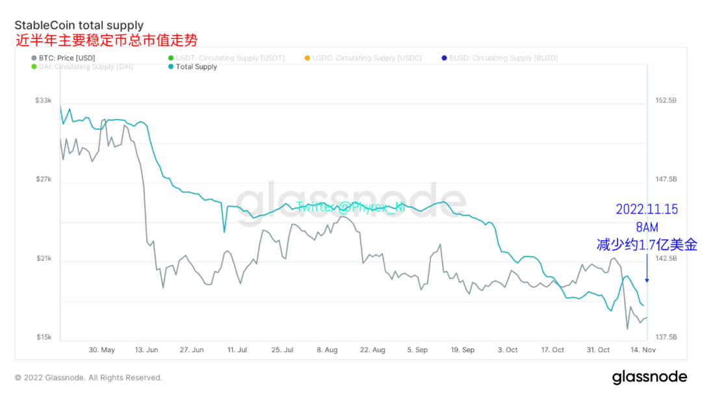Click the 'BTC: Price [USD]' legend text
Screen dimensions: 702x395
pos(67,58)
